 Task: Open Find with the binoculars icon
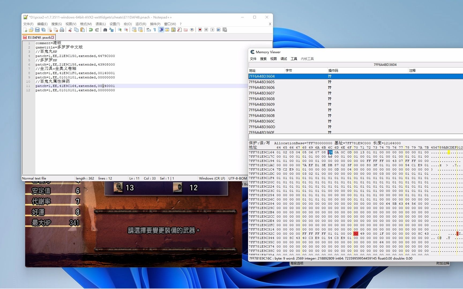105,30
